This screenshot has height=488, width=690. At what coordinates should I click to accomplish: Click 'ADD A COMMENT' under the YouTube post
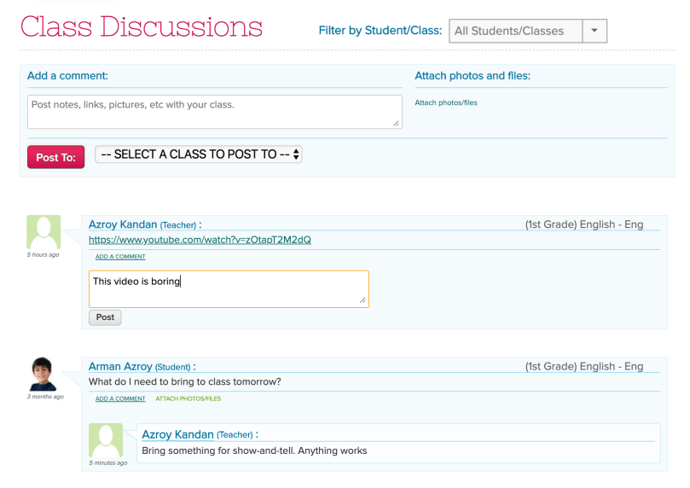click(x=120, y=257)
